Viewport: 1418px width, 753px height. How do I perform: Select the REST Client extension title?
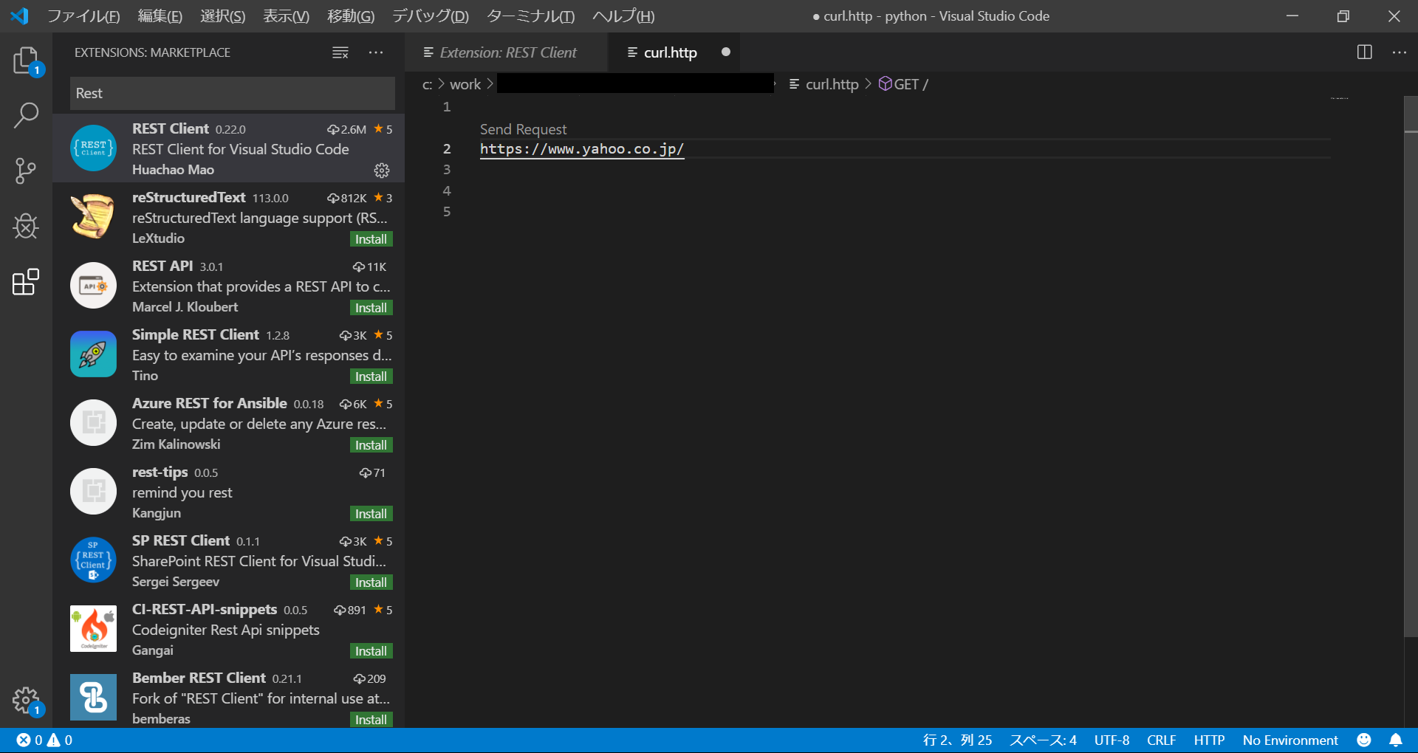click(x=171, y=128)
